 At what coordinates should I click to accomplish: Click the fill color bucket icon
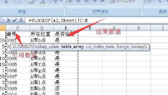pos(32,2)
